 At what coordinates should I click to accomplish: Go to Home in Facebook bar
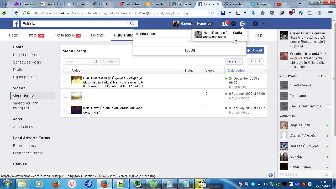coord(202,24)
